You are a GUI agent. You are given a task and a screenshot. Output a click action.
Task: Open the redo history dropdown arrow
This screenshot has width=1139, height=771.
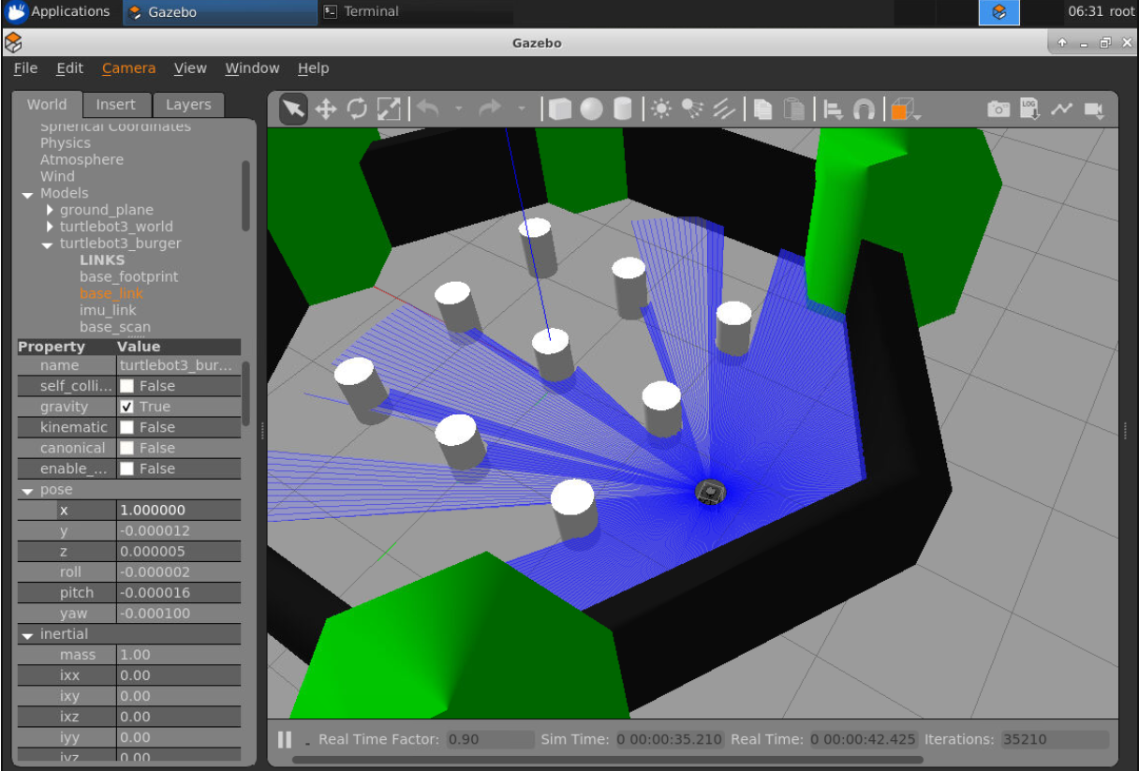pyautogui.click(x=521, y=110)
